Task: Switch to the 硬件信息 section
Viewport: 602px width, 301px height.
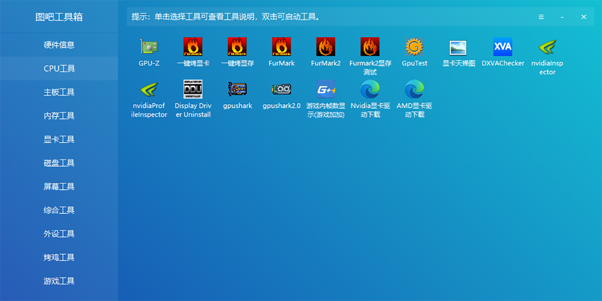Action: (x=59, y=45)
